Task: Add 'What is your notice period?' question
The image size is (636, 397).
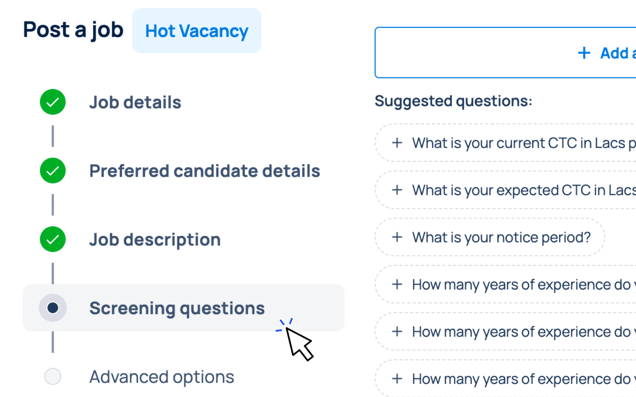Action: click(x=501, y=237)
